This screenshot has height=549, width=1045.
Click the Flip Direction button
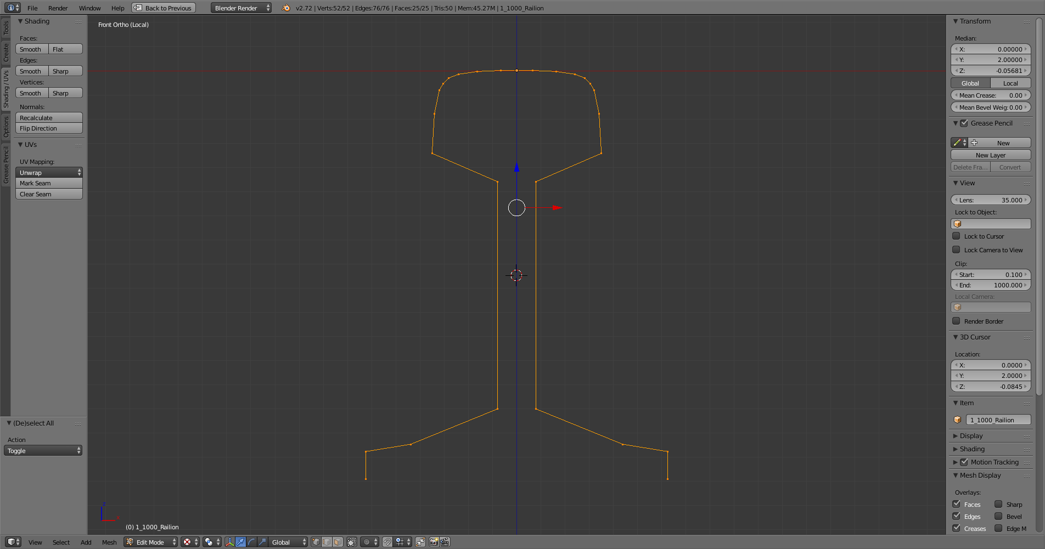49,128
